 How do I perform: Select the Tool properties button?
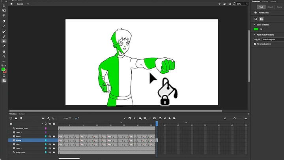pos(261,7)
